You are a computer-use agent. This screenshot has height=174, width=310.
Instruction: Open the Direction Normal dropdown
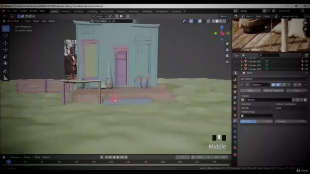pos(257,108)
